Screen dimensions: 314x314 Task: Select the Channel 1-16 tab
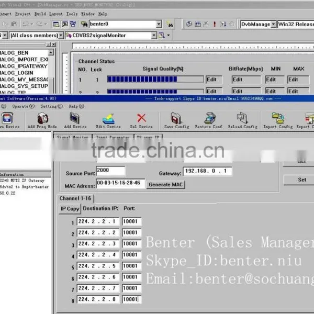75,198
